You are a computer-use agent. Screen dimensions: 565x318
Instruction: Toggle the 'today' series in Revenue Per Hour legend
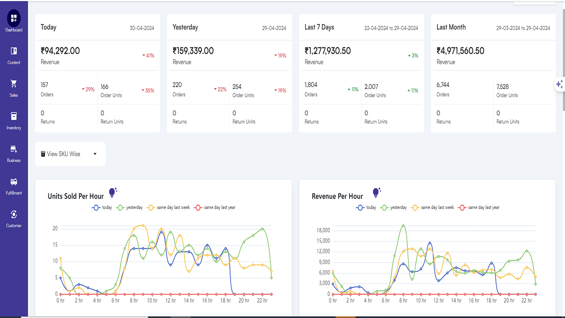(x=367, y=207)
